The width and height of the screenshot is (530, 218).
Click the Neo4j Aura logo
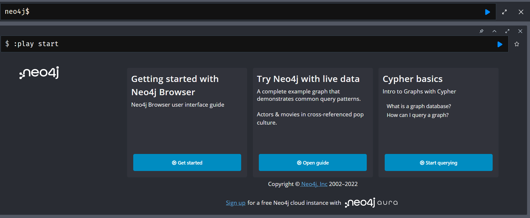coord(371,203)
